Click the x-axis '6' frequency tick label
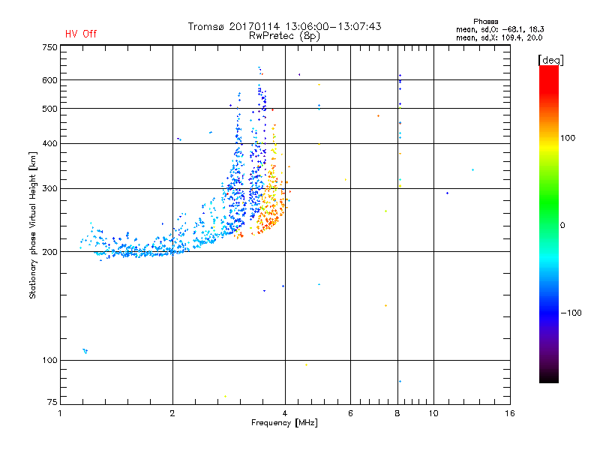The width and height of the screenshot is (600, 450). click(350, 413)
